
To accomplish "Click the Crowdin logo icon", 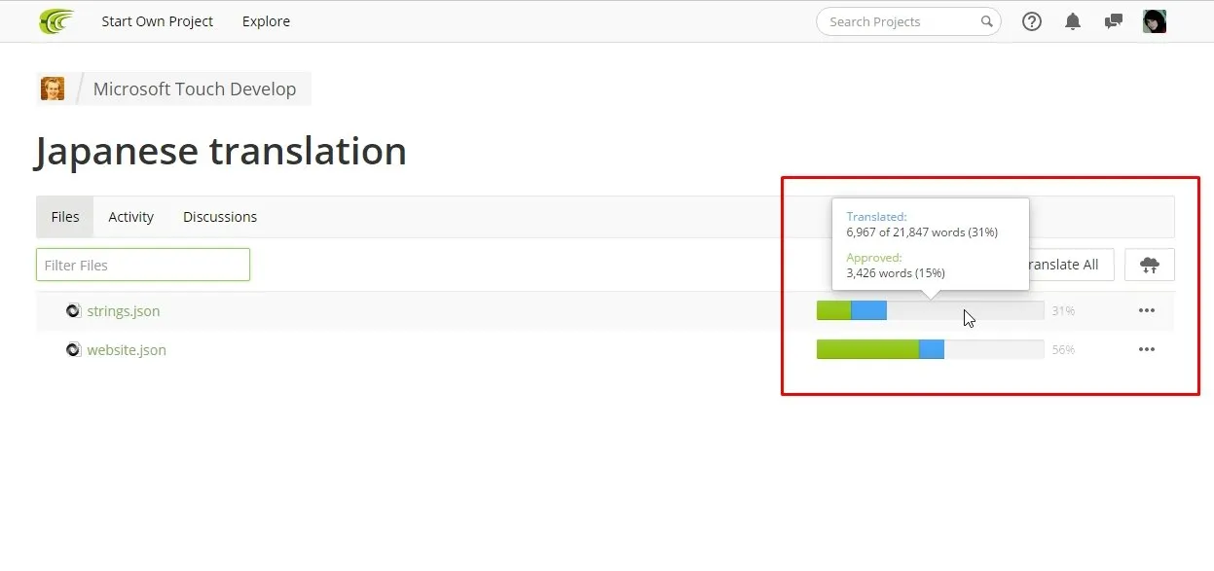I will click(55, 21).
